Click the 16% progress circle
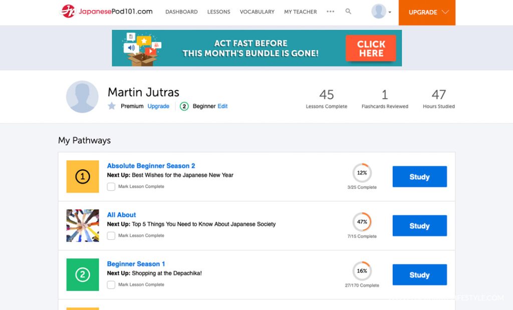 (362, 271)
